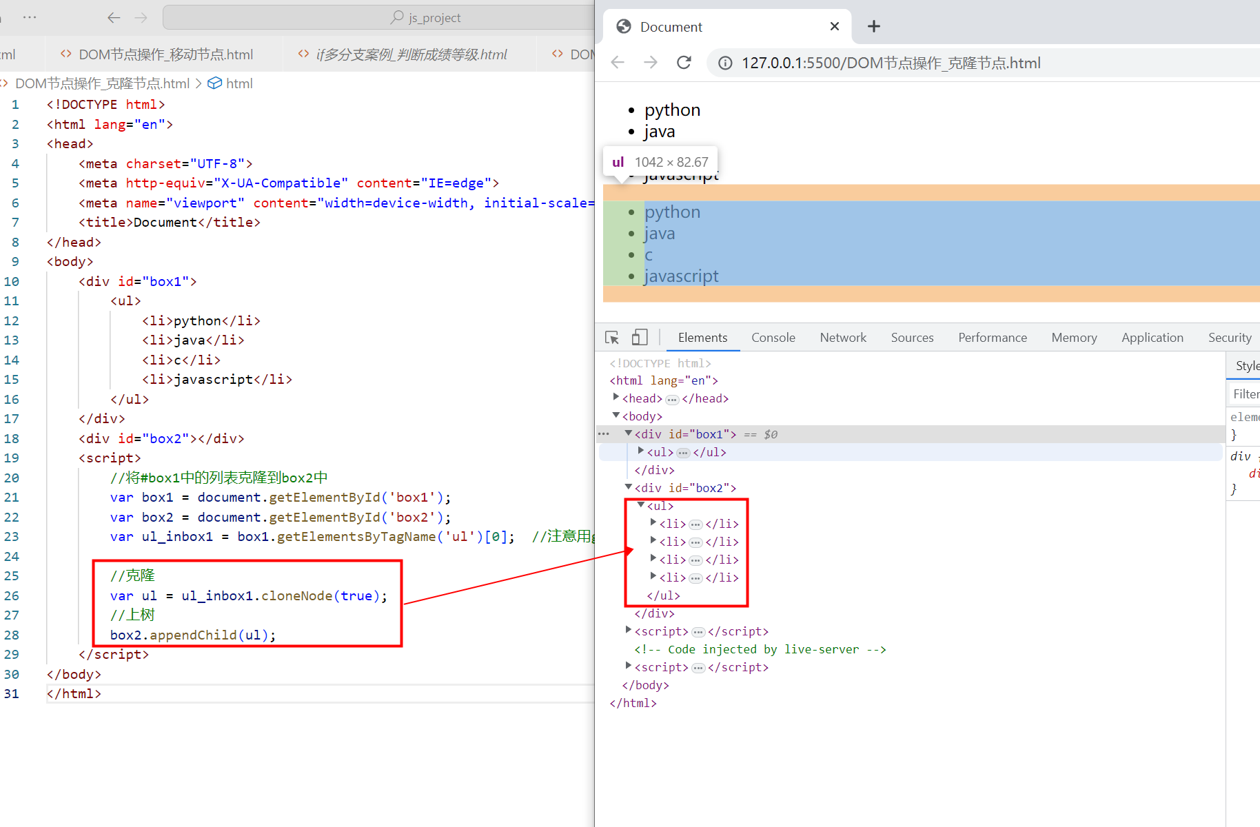Activate the DevTools inspect element picker

(x=612, y=338)
